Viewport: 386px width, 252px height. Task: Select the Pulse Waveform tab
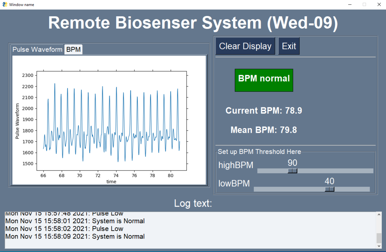click(x=37, y=49)
